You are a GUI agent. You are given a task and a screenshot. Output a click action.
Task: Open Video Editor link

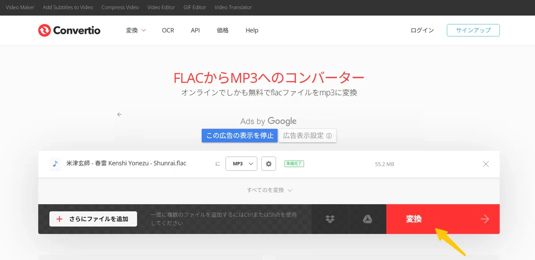coord(161,8)
